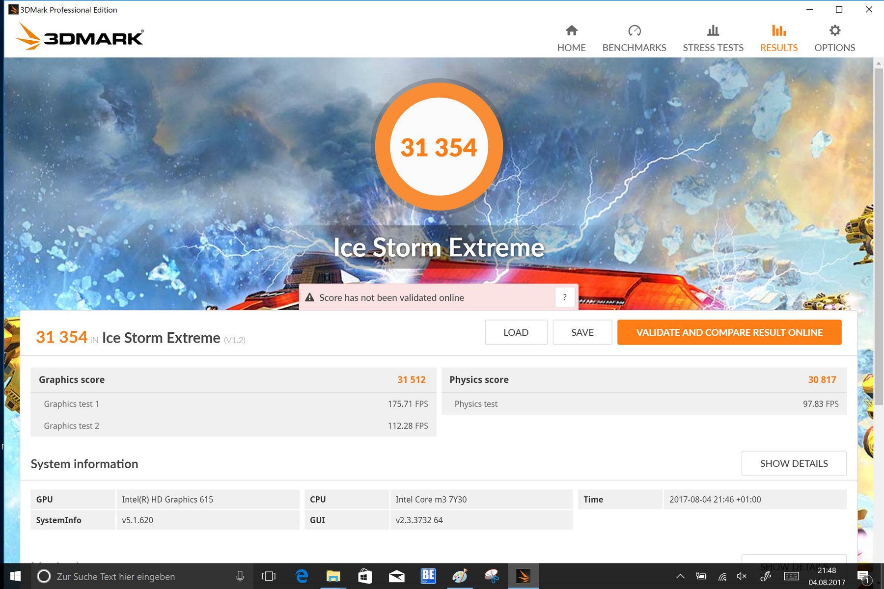Click the battery tray icon
The width and height of the screenshot is (884, 589).
[701, 576]
